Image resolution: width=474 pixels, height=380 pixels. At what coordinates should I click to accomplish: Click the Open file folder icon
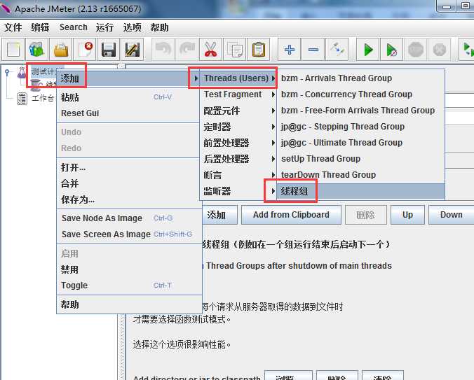pos(61,50)
